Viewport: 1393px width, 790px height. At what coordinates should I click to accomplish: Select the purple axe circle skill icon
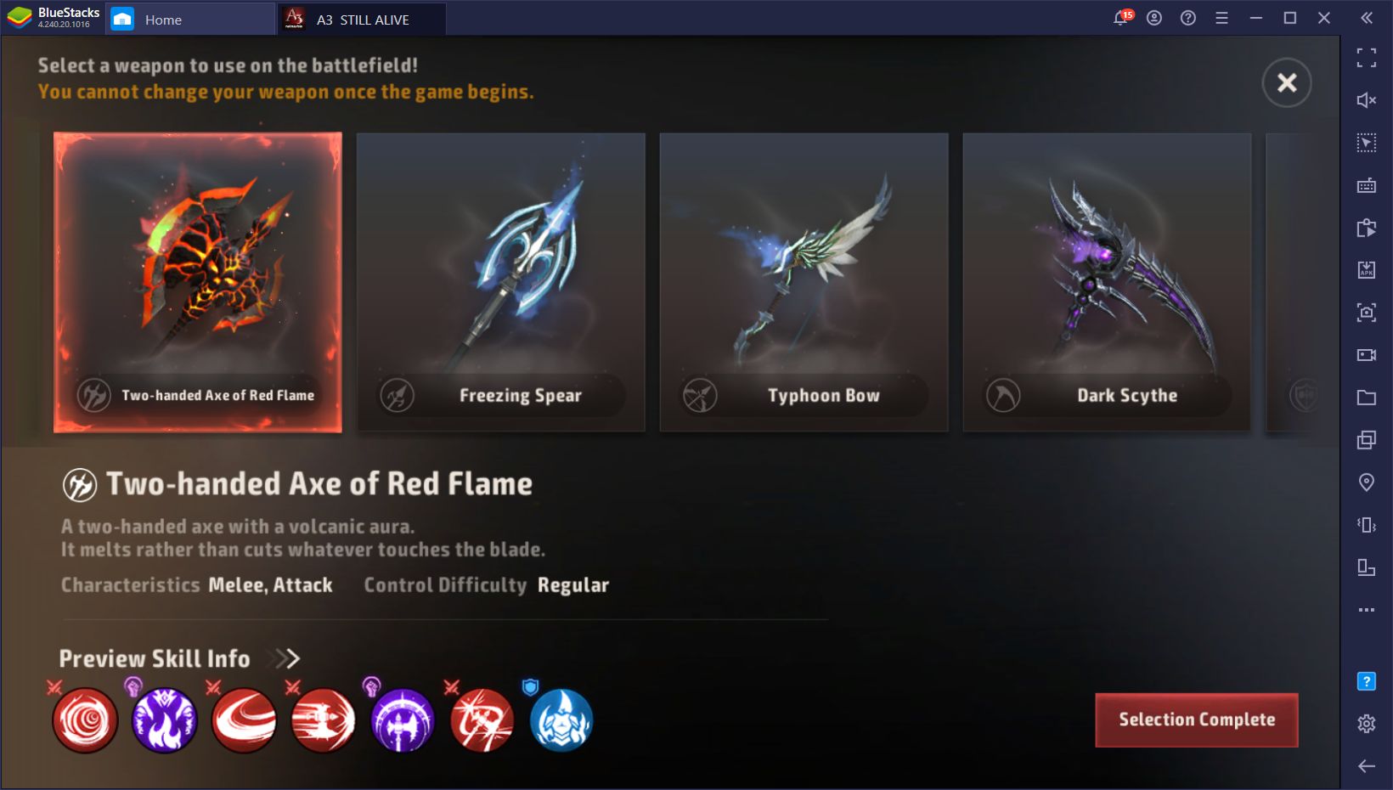coord(403,720)
